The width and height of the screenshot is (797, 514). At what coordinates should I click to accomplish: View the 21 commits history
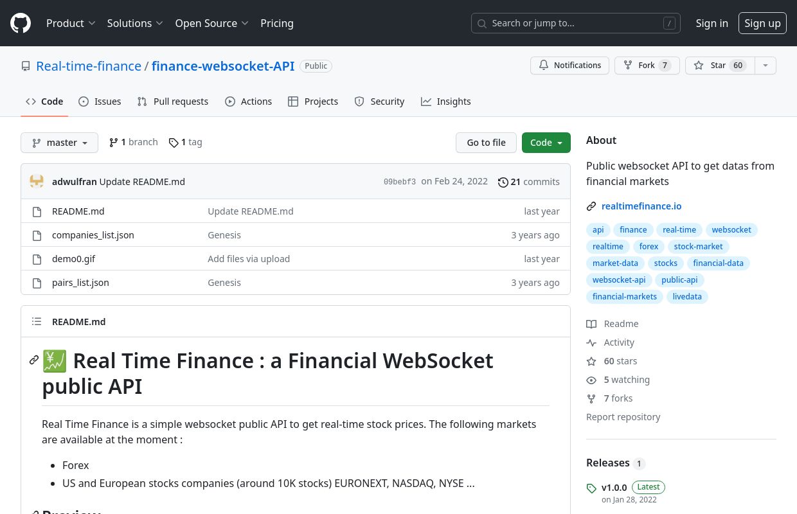pyautogui.click(x=529, y=182)
